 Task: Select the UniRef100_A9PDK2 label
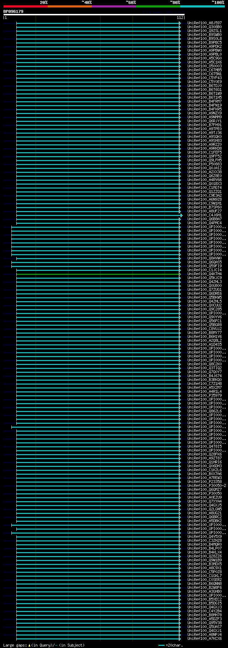tap(204, 46)
